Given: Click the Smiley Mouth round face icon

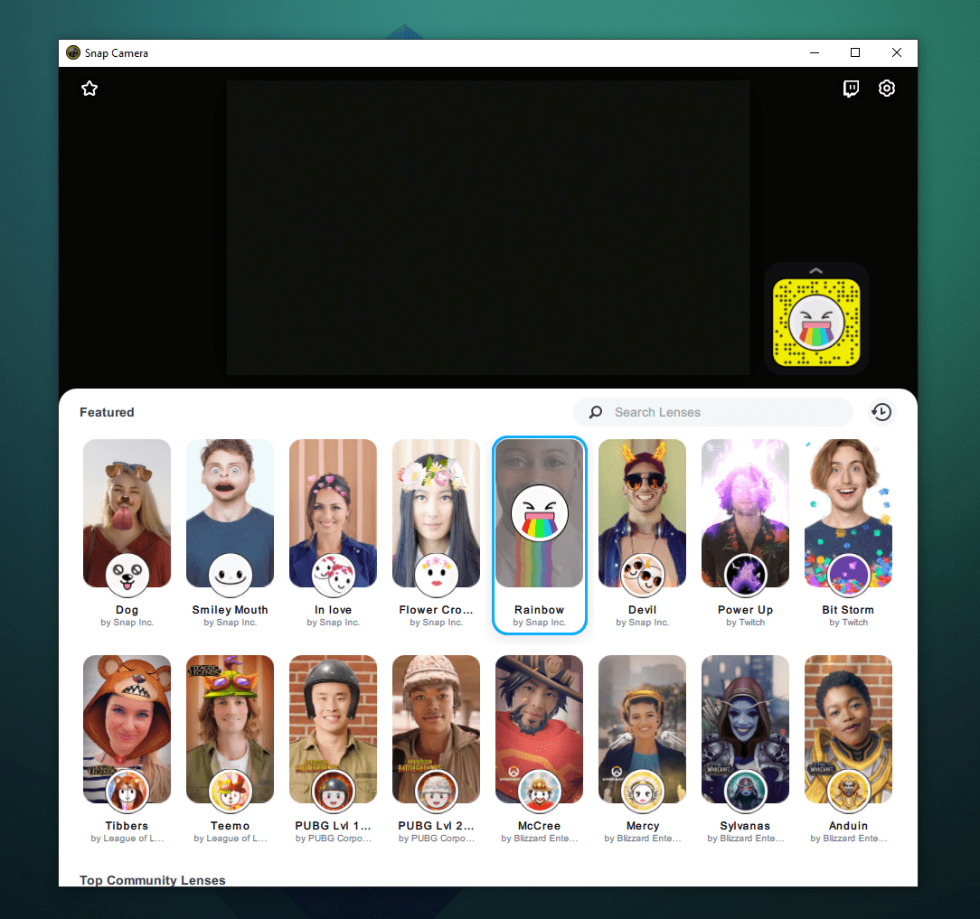Looking at the screenshot, I should click(230, 575).
